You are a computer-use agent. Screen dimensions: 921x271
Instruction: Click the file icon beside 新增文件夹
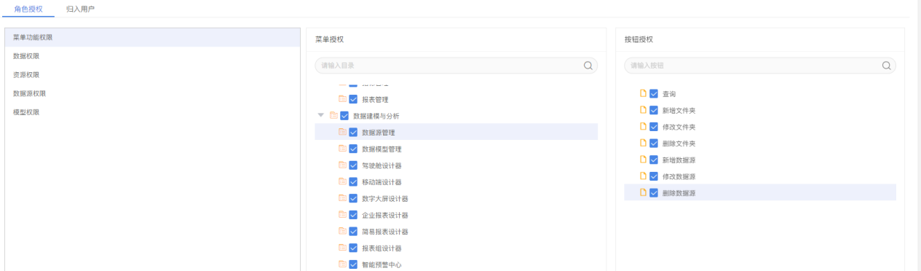[x=643, y=110]
